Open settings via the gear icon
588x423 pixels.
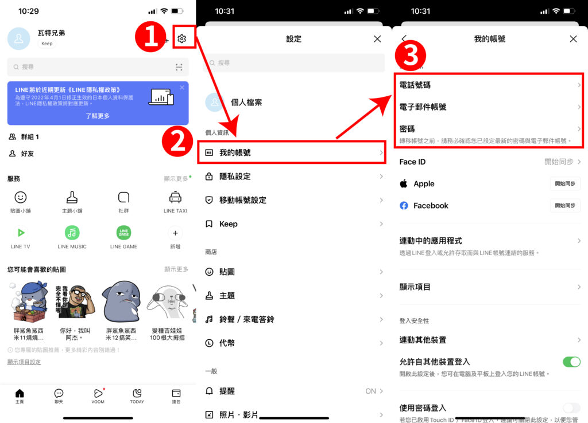[182, 38]
